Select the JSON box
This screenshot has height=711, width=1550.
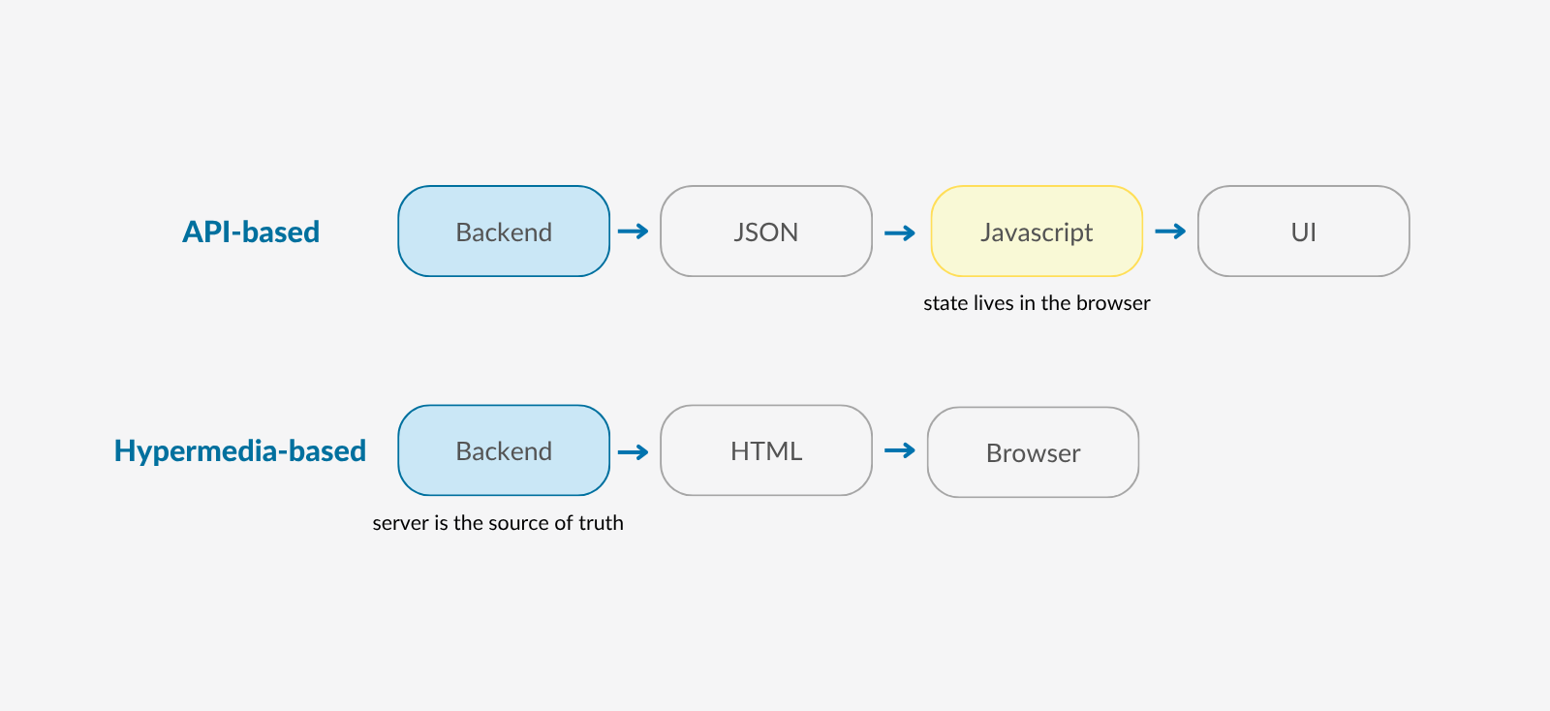pos(766,232)
